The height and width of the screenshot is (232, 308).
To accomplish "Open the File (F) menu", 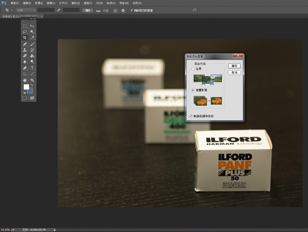I will [15, 3].
